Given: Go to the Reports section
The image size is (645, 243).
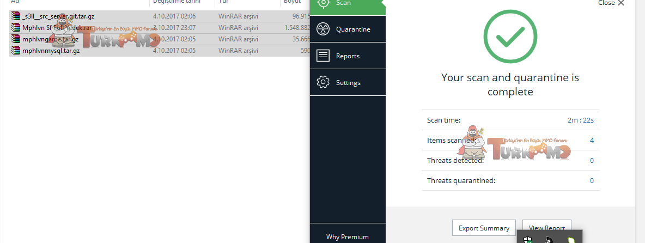Looking at the screenshot, I should click(x=348, y=56).
